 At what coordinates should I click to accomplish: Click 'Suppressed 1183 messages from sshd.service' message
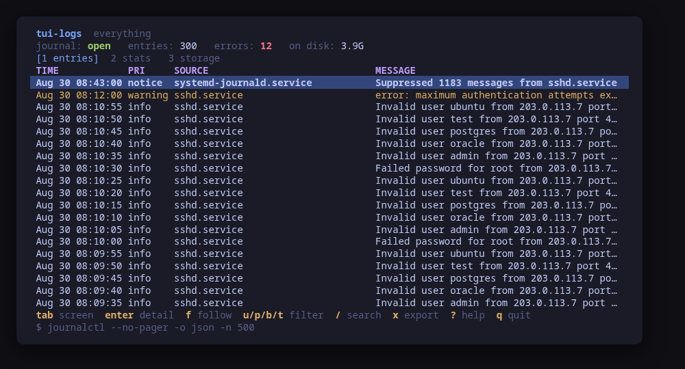[496, 83]
